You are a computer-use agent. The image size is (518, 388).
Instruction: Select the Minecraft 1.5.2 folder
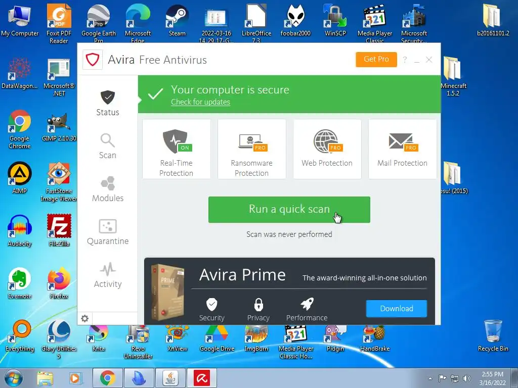click(453, 77)
